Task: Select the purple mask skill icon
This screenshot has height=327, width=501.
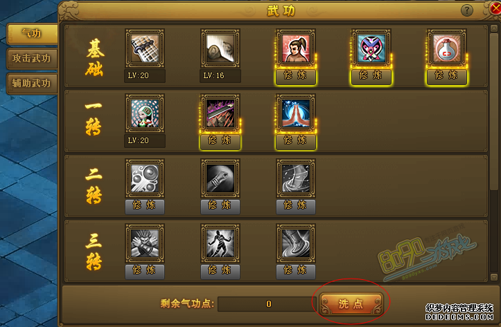Action: click(x=371, y=48)
